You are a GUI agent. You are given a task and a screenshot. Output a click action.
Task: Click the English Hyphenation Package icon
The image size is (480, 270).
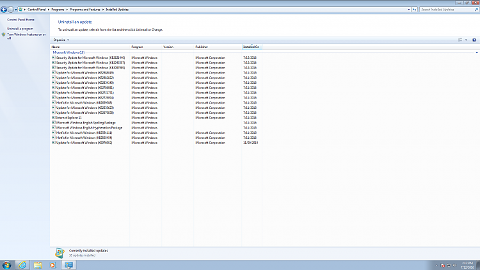54,128
